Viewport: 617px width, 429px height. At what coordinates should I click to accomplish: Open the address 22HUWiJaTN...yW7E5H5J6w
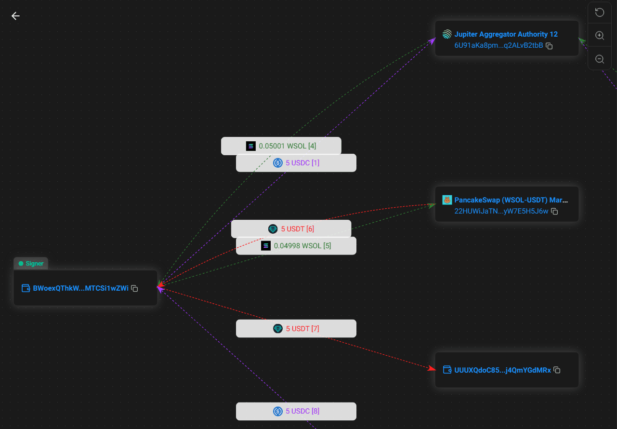501,211
